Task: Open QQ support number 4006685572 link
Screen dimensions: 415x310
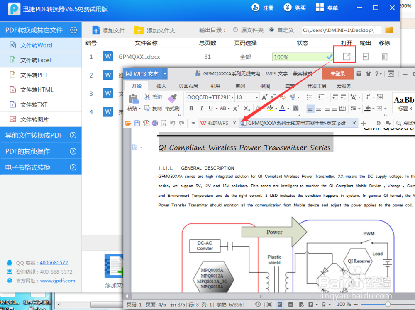Action: click(x=54, y=262)
